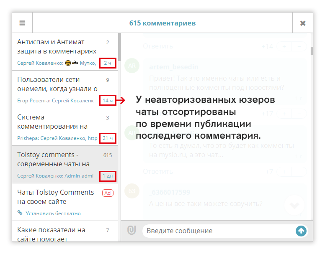This screenshot has width=325, height=254.
Task: Click the scroll-down chevron button
Action: coord(294,205)
